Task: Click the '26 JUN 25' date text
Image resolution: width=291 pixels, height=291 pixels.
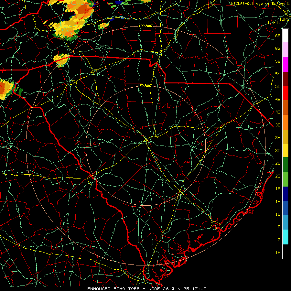Action: point(177,289)
